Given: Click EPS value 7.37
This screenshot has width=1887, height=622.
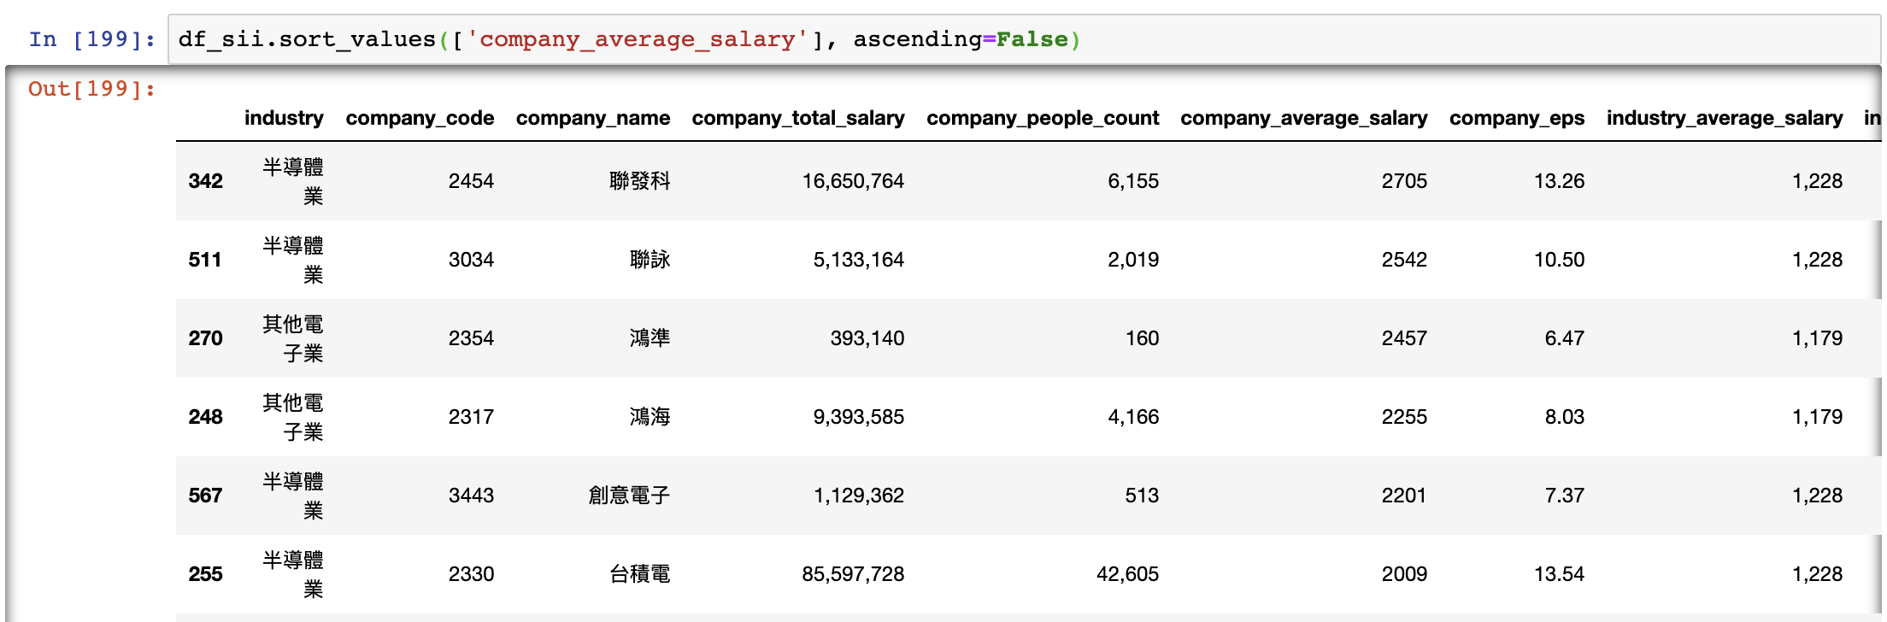Looking at the screenshot, I should pos(1564,496).
